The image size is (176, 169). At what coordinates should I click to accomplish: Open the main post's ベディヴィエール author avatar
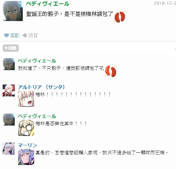coord(13,11)
